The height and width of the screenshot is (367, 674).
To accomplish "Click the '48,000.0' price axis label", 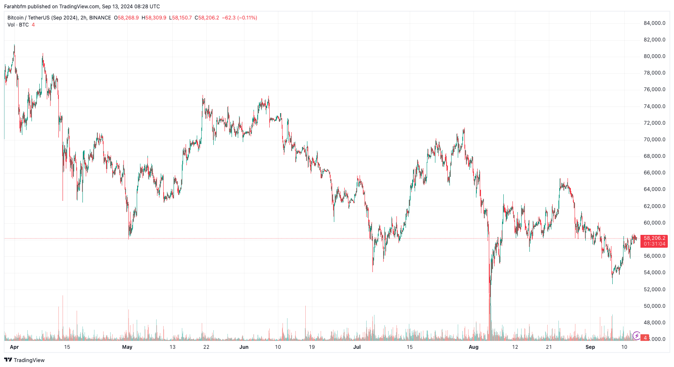I will coord(655,323).
